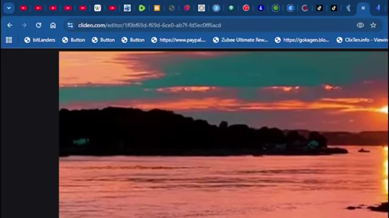The height and width of the screenshot is (218, 389).
Task: View site information for clideo.com
Action: [70, 25]
